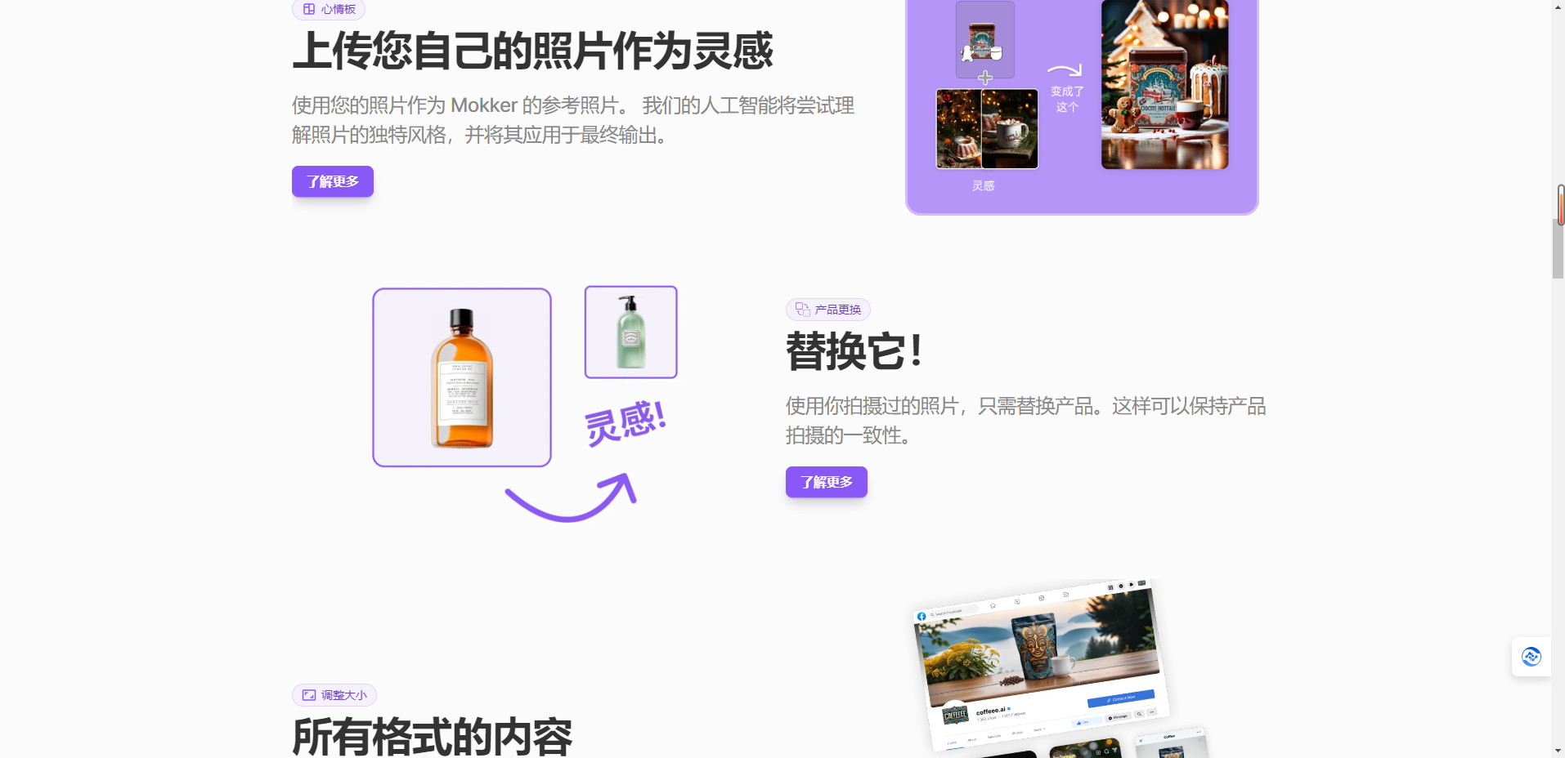Open the floating blue chat widget
This screenshot has height=758, width=1565.
click(1531, 657)
